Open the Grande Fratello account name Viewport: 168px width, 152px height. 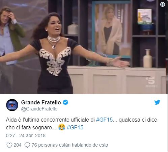click(x=41, y=103)
